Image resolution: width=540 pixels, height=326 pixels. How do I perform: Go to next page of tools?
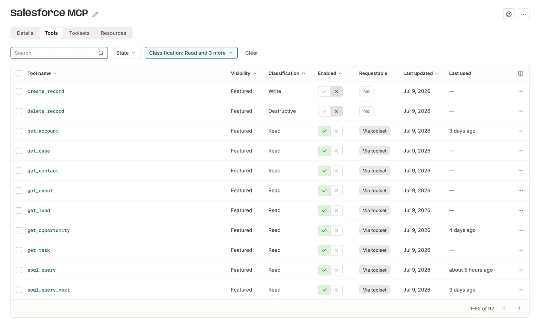point(519,308)
